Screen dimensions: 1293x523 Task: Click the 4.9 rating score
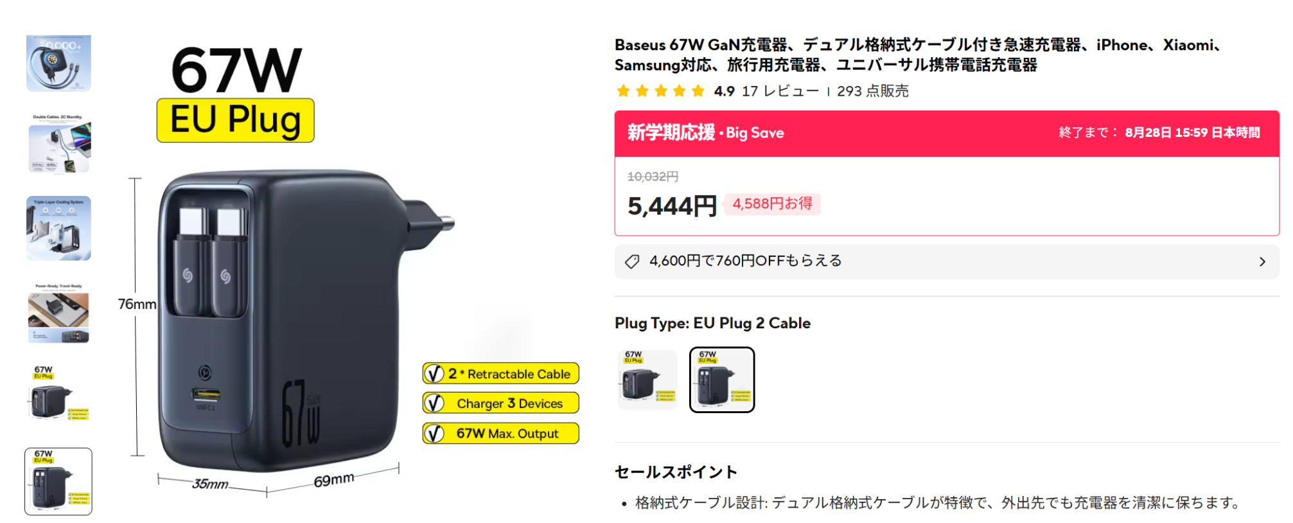(x=724, y=91)
